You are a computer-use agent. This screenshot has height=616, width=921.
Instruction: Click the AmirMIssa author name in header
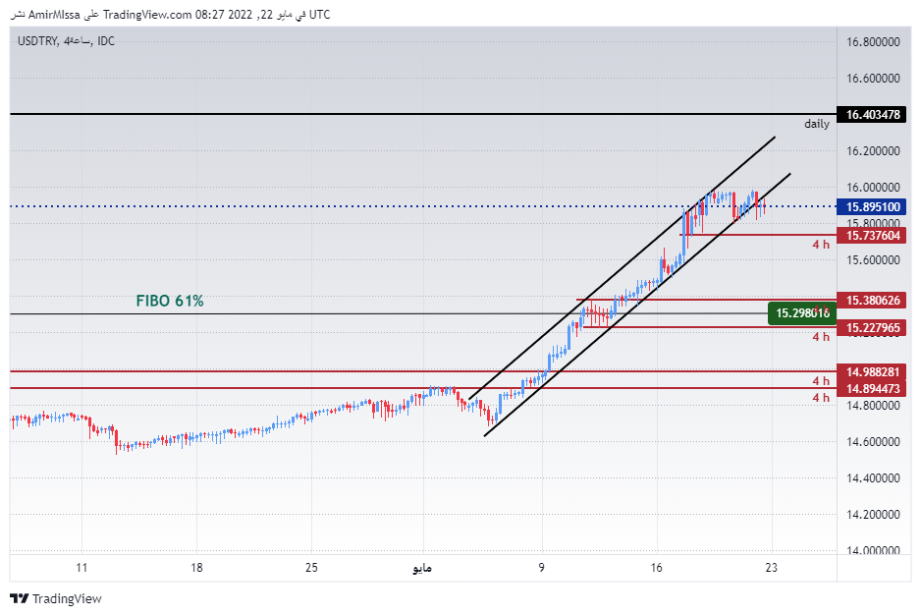54,15
